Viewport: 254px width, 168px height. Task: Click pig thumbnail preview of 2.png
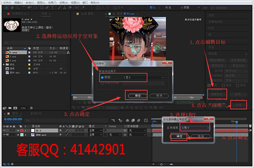coord(12,25)
